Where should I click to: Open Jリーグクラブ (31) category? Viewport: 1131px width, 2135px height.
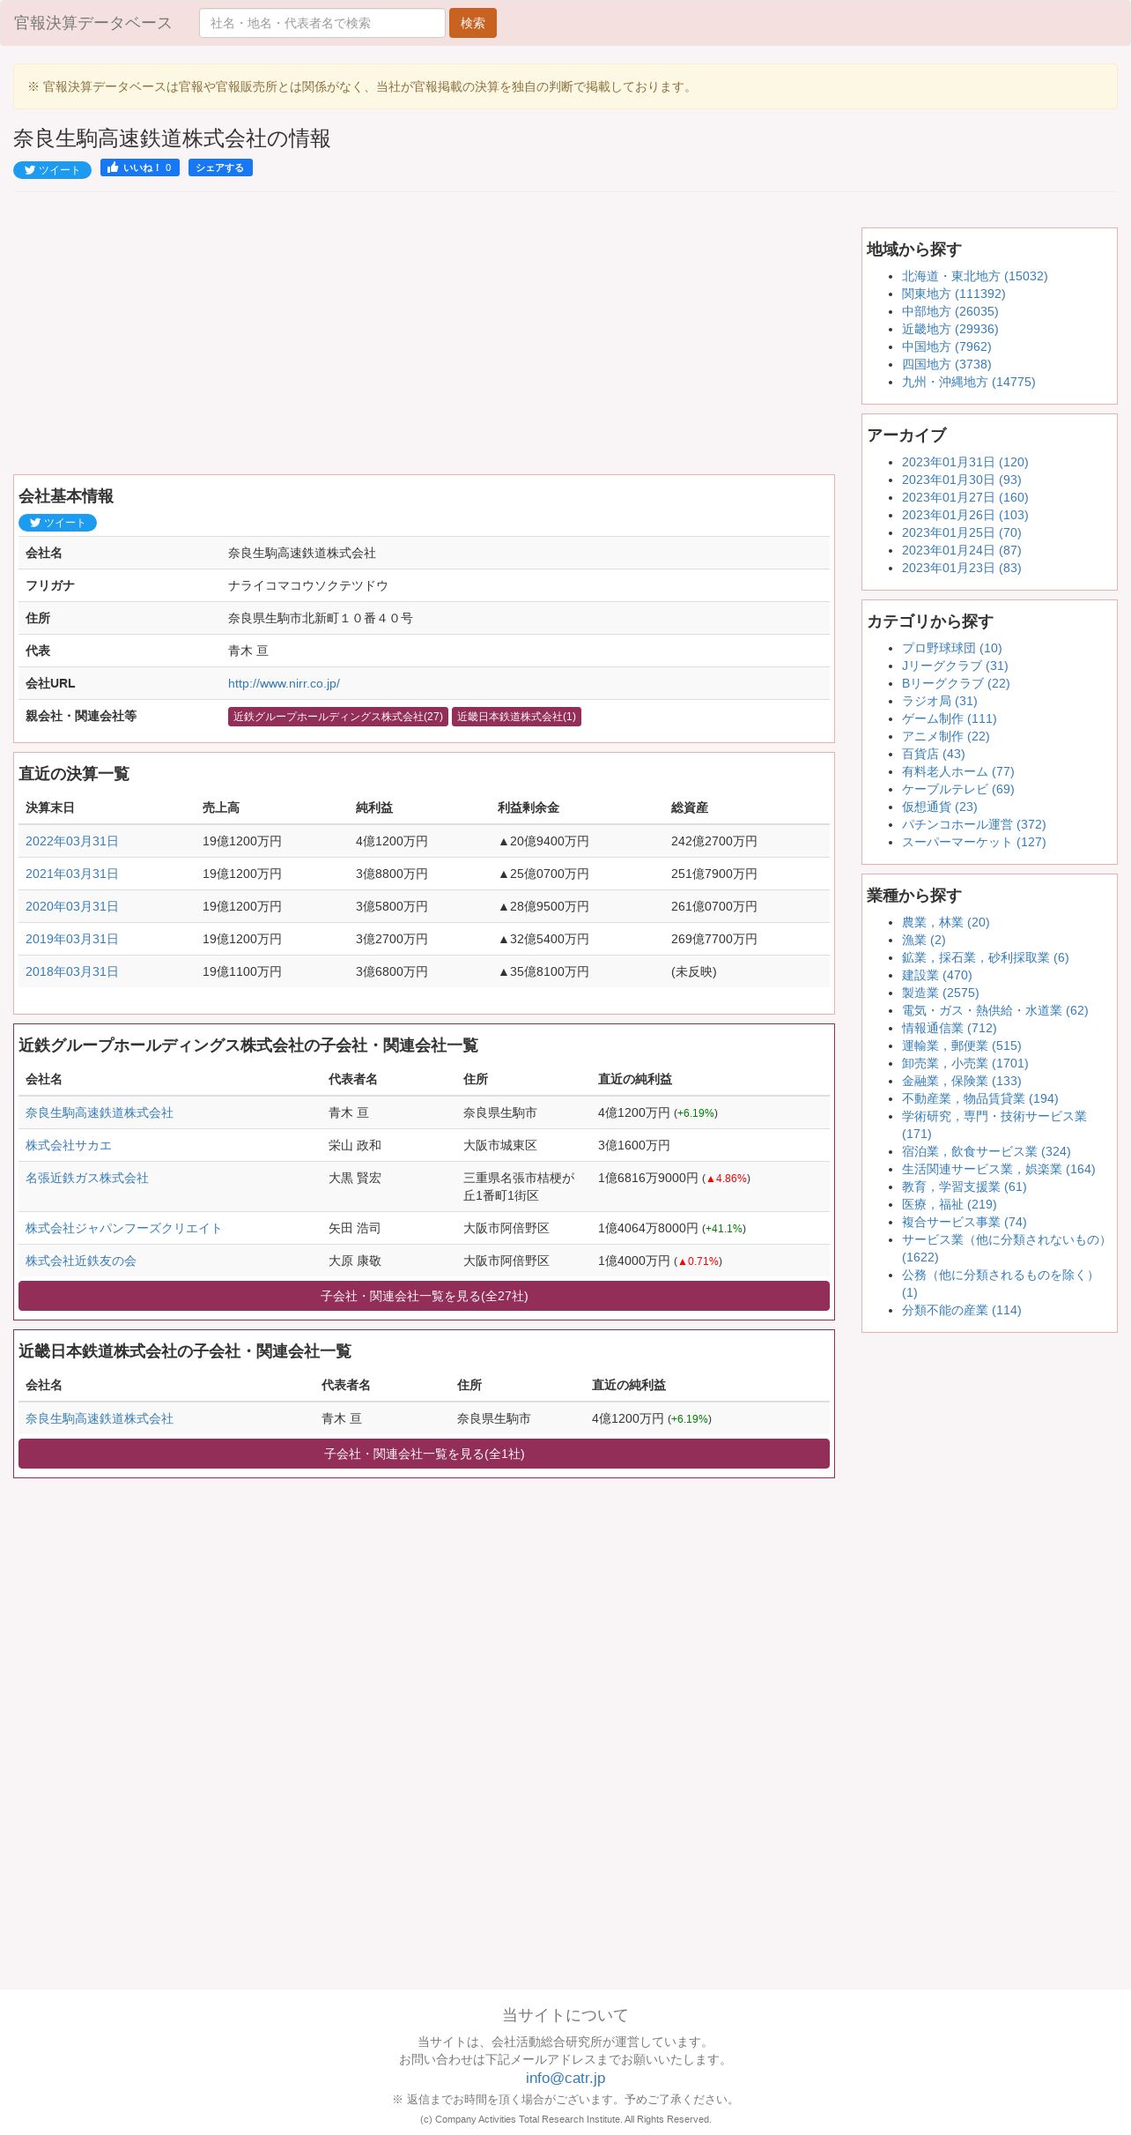pyautogui.click(x=955, y=666)
